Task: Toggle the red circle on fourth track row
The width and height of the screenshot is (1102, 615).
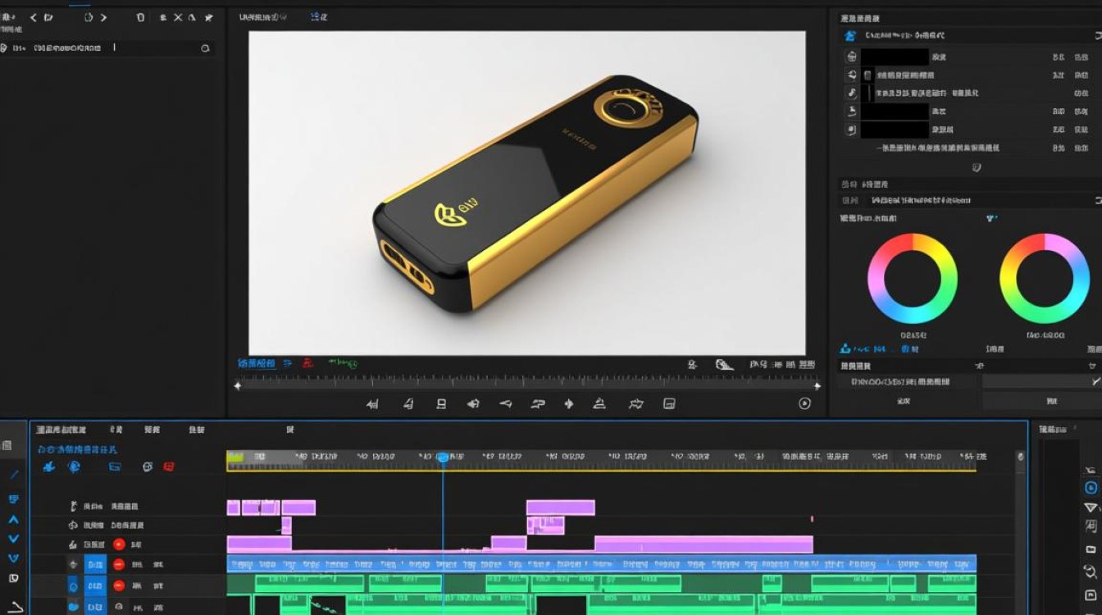Action: (119, 564)
